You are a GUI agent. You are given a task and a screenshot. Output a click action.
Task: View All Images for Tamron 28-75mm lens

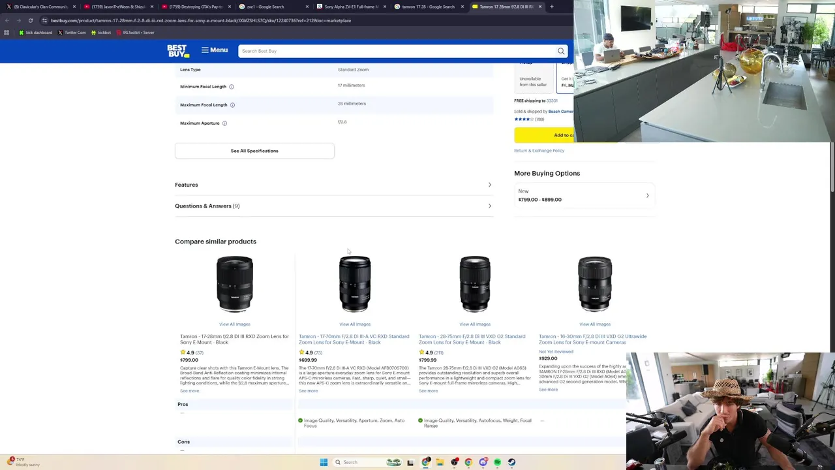(475, 324)
